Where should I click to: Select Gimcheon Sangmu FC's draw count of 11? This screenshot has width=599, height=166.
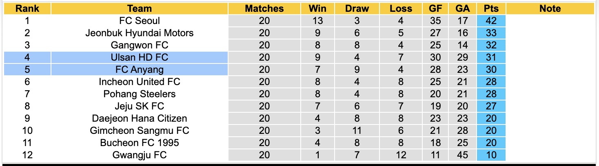(357, 131)
